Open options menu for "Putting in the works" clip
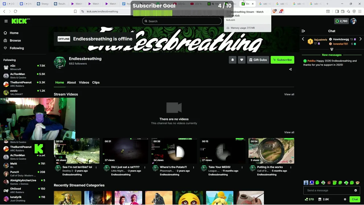 (x=291, y=167)
